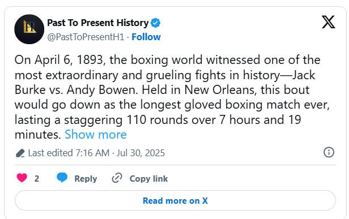Click the tweet body text about Jack Burke
This screenshot has width=349, height=219.
pyautogui.click(x=172, y=97)
